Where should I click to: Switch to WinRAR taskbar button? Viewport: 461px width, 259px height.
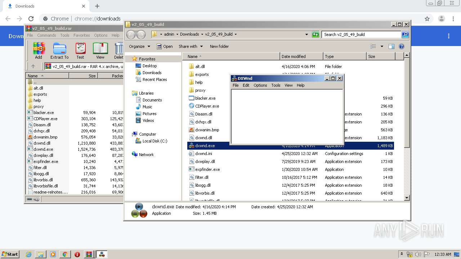(89, 254)
